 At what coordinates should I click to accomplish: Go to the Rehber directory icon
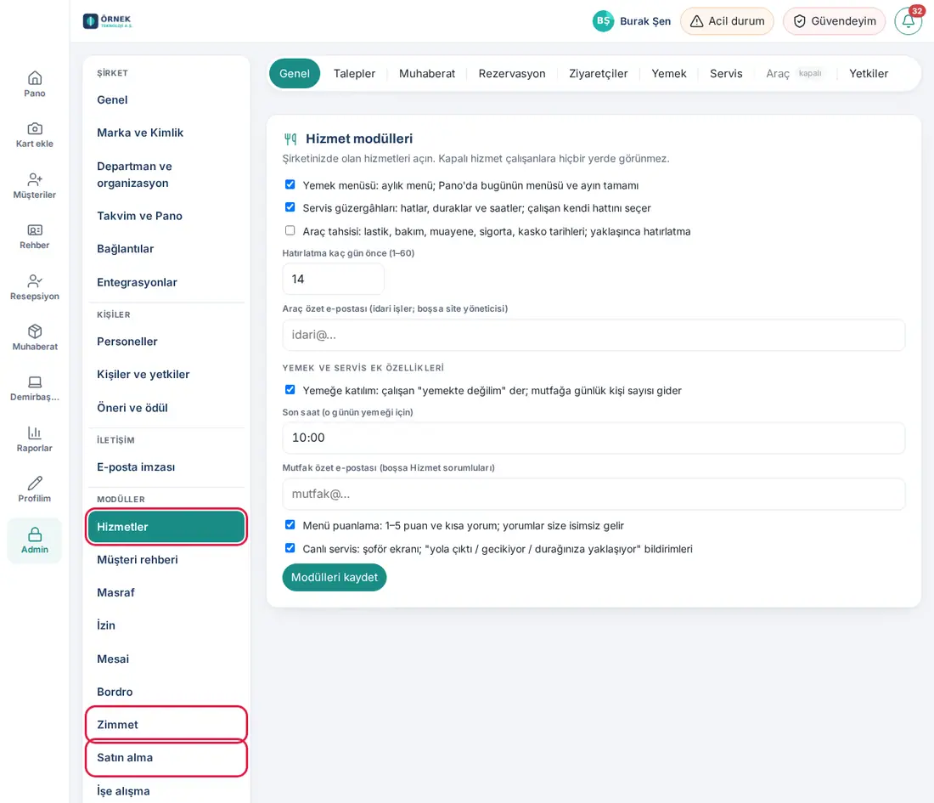(35, 230)
